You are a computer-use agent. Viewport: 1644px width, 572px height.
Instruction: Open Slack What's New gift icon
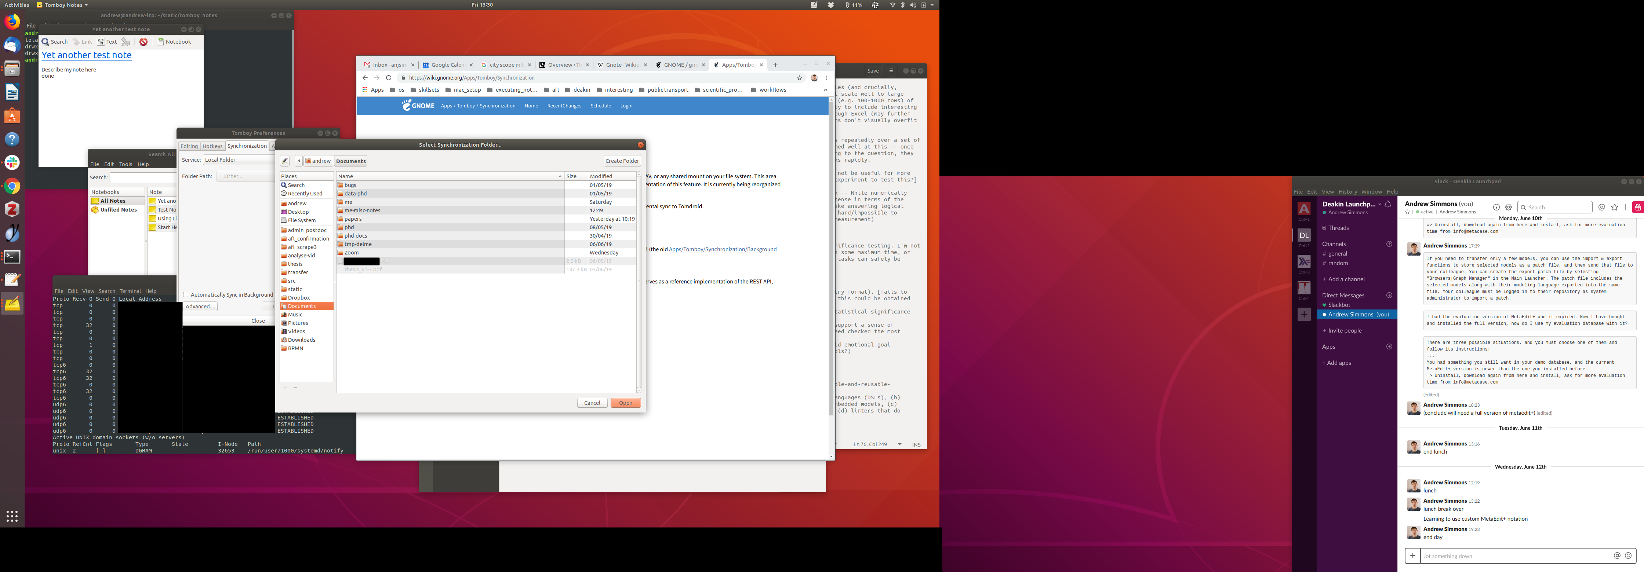pyautogui.click(x=1638, y=207)
